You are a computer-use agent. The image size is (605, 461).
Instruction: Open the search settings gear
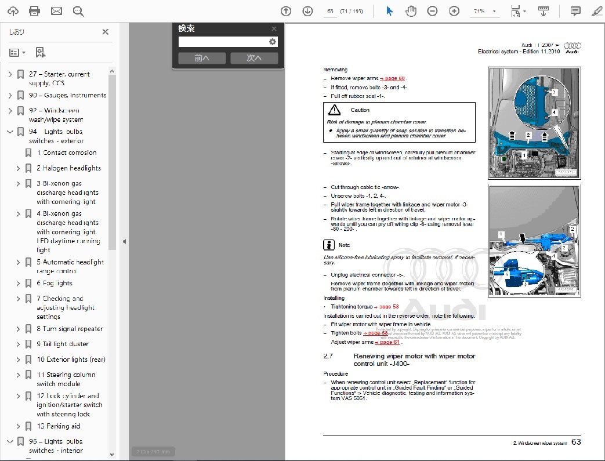pyautogui.click(x=272, y=42)
